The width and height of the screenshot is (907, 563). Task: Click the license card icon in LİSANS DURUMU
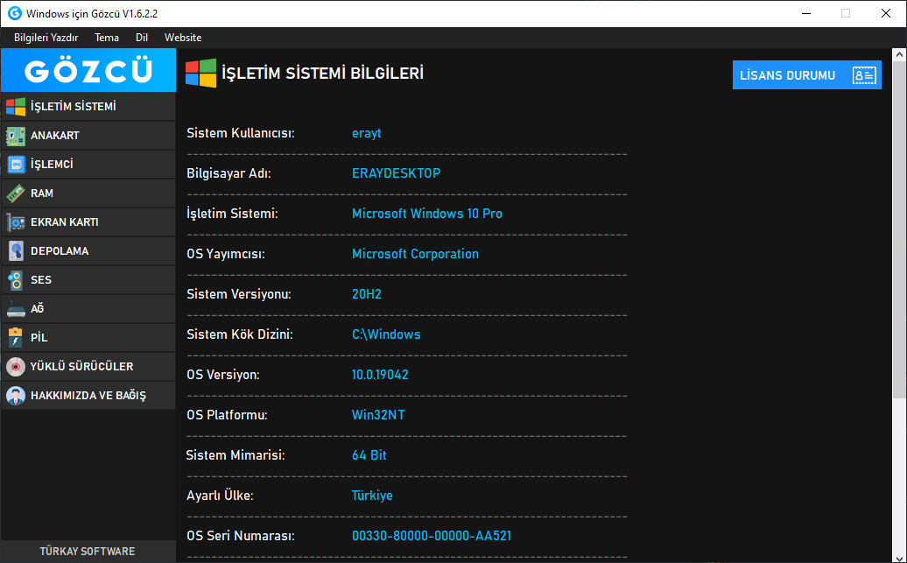tap(864, 75)
